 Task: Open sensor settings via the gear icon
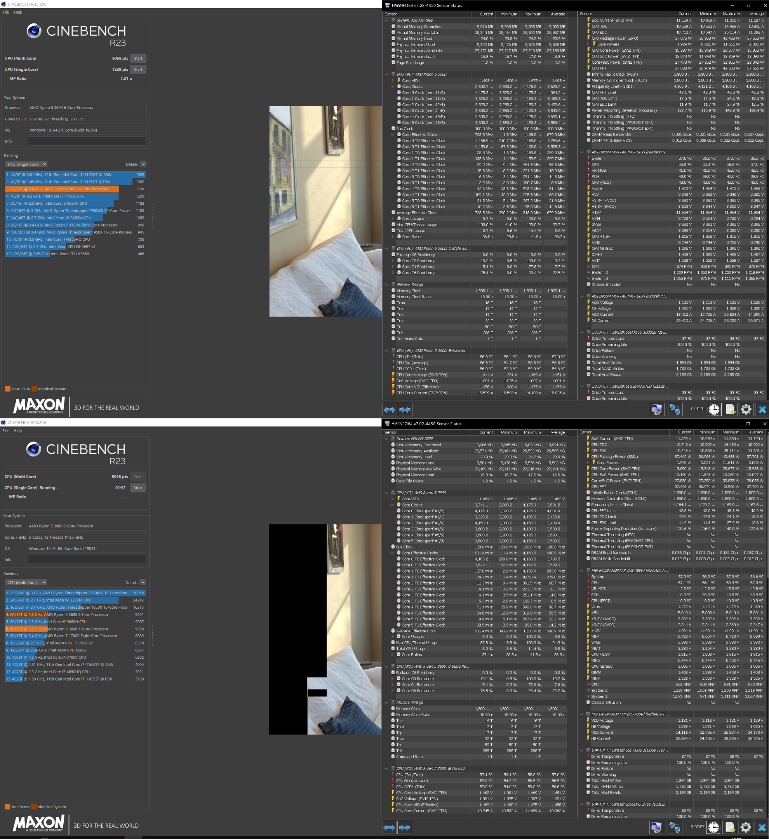tap(746, 409)
